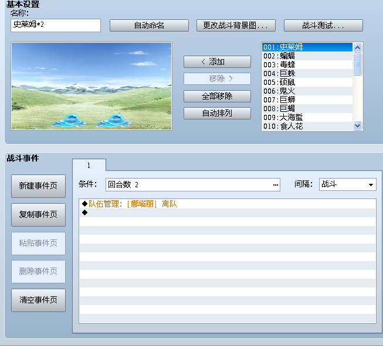Select 005:硕鼠 in enemy list
This screenshot has height=346, width=383.
(x=307, y=82)
